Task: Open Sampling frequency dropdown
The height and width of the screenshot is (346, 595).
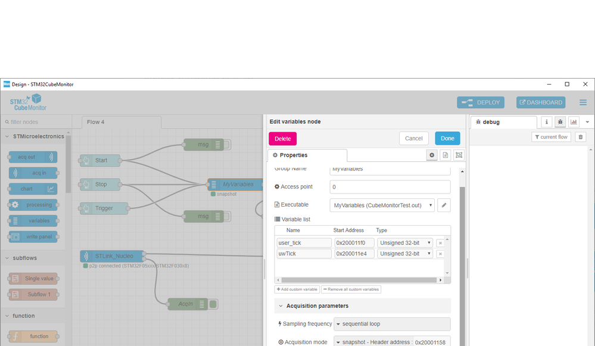Action: [x=392, y=324]
